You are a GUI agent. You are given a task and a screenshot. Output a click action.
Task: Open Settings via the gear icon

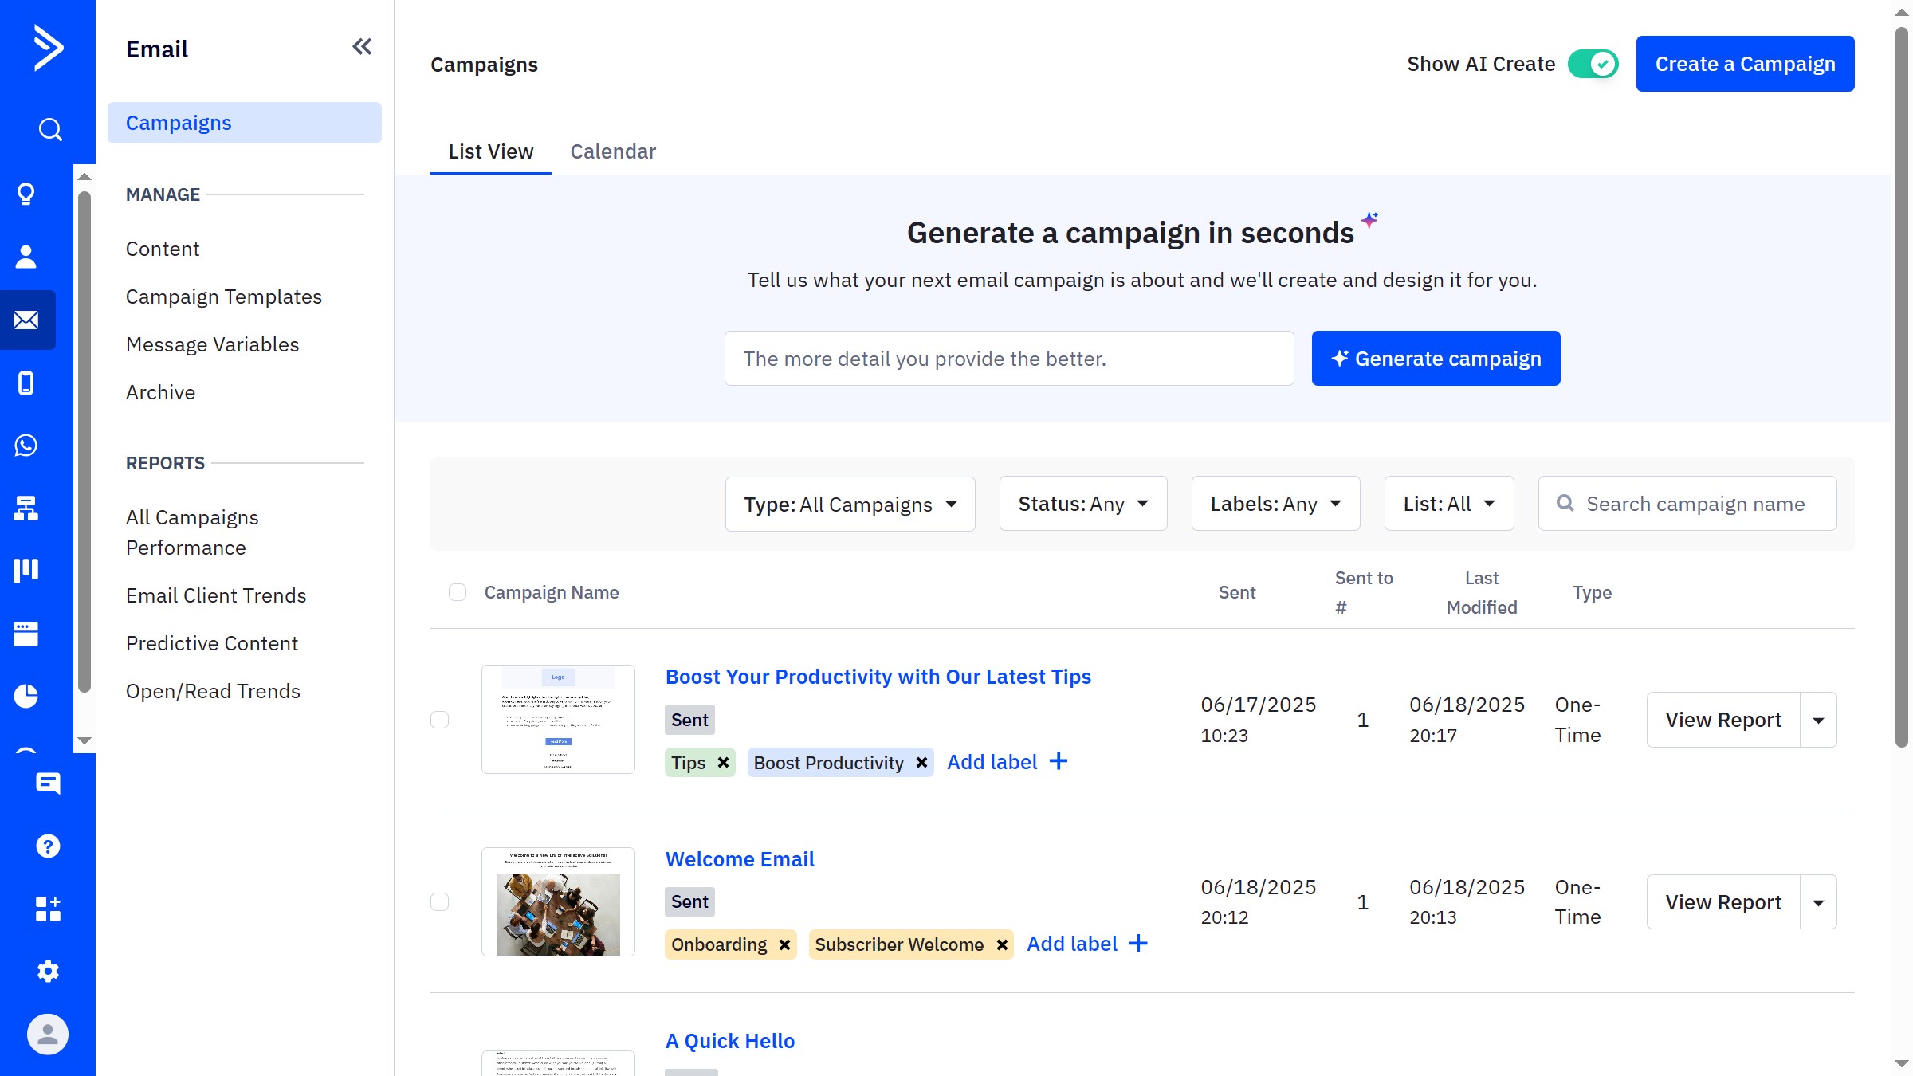(x=48, y=971)
